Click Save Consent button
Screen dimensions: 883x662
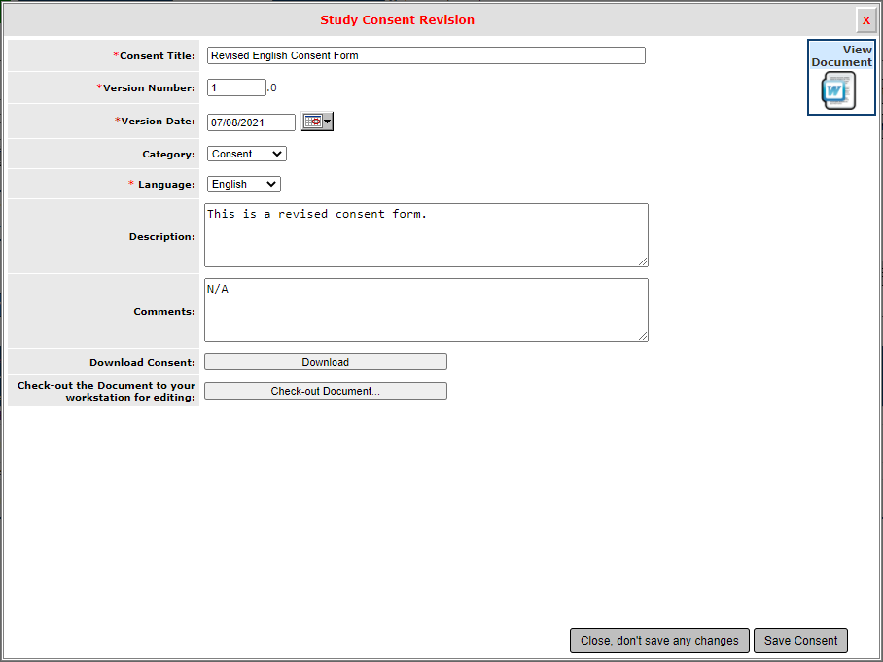click(800, 640)
